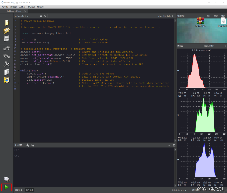Run the script with green arrow
227x193 pixels.
coord(6,187)
